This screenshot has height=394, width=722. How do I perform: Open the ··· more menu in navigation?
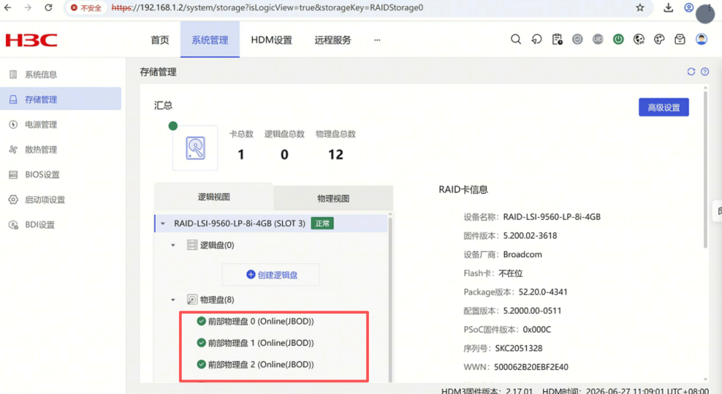coord(377,40)
